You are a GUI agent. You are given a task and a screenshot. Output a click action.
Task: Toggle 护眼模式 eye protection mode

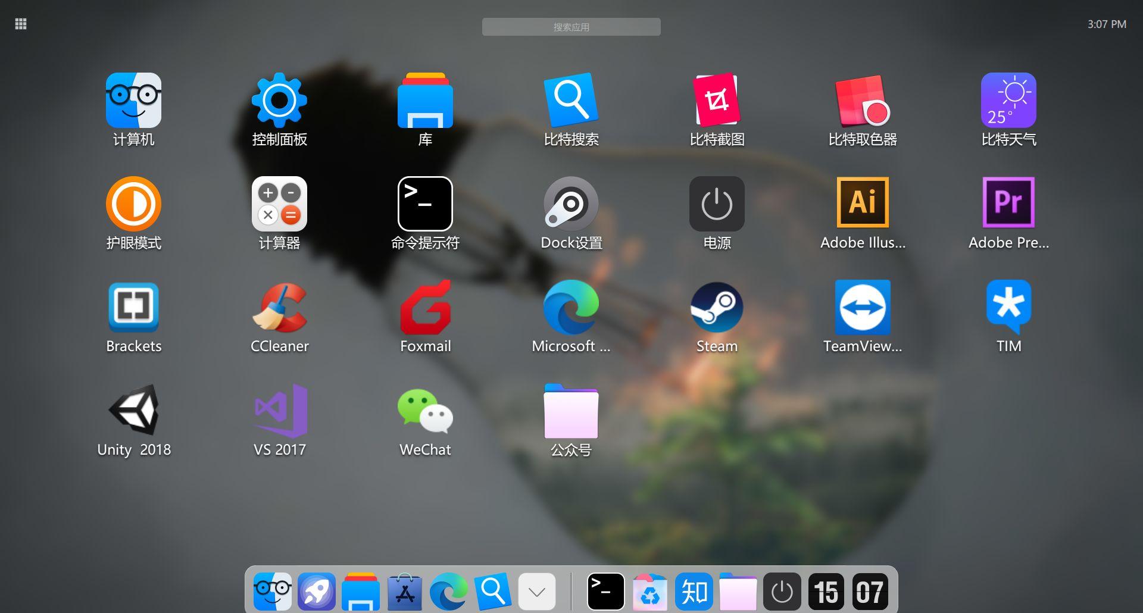pyautogui.click(x=133, y=203)
